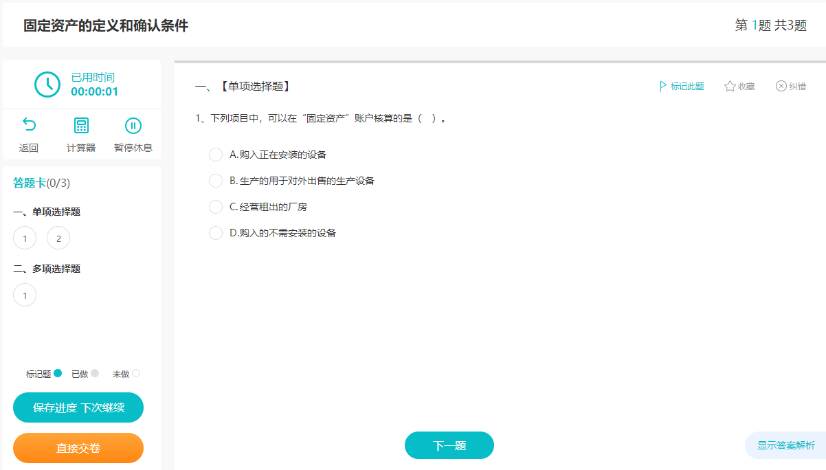Click the pause rest icon (暂停休息)

(x=133, y=126)
